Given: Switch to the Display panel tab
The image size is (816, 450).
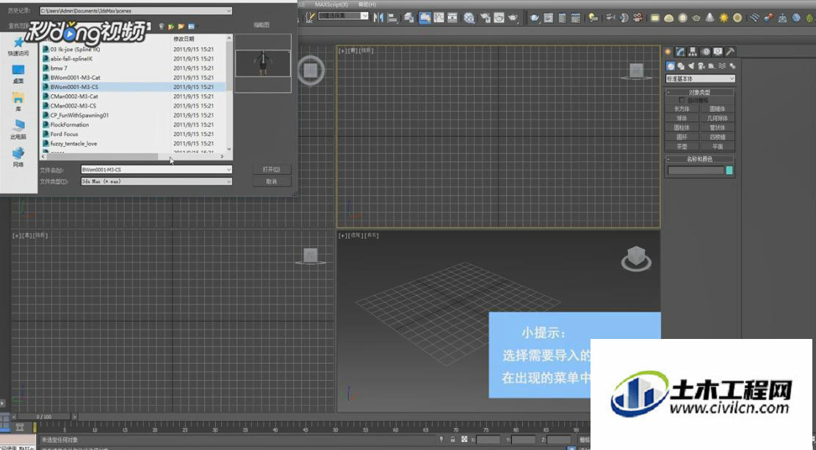Looking at the screenshot, I should (x=718, y=51).
